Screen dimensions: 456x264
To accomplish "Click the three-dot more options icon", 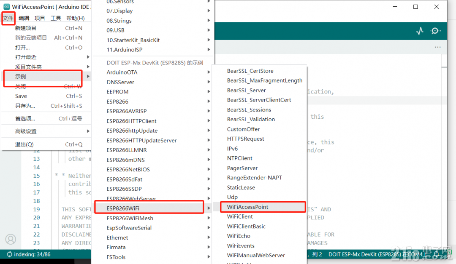I will coord(438,47).
